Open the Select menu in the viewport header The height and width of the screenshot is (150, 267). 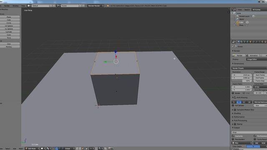[8, 148]
